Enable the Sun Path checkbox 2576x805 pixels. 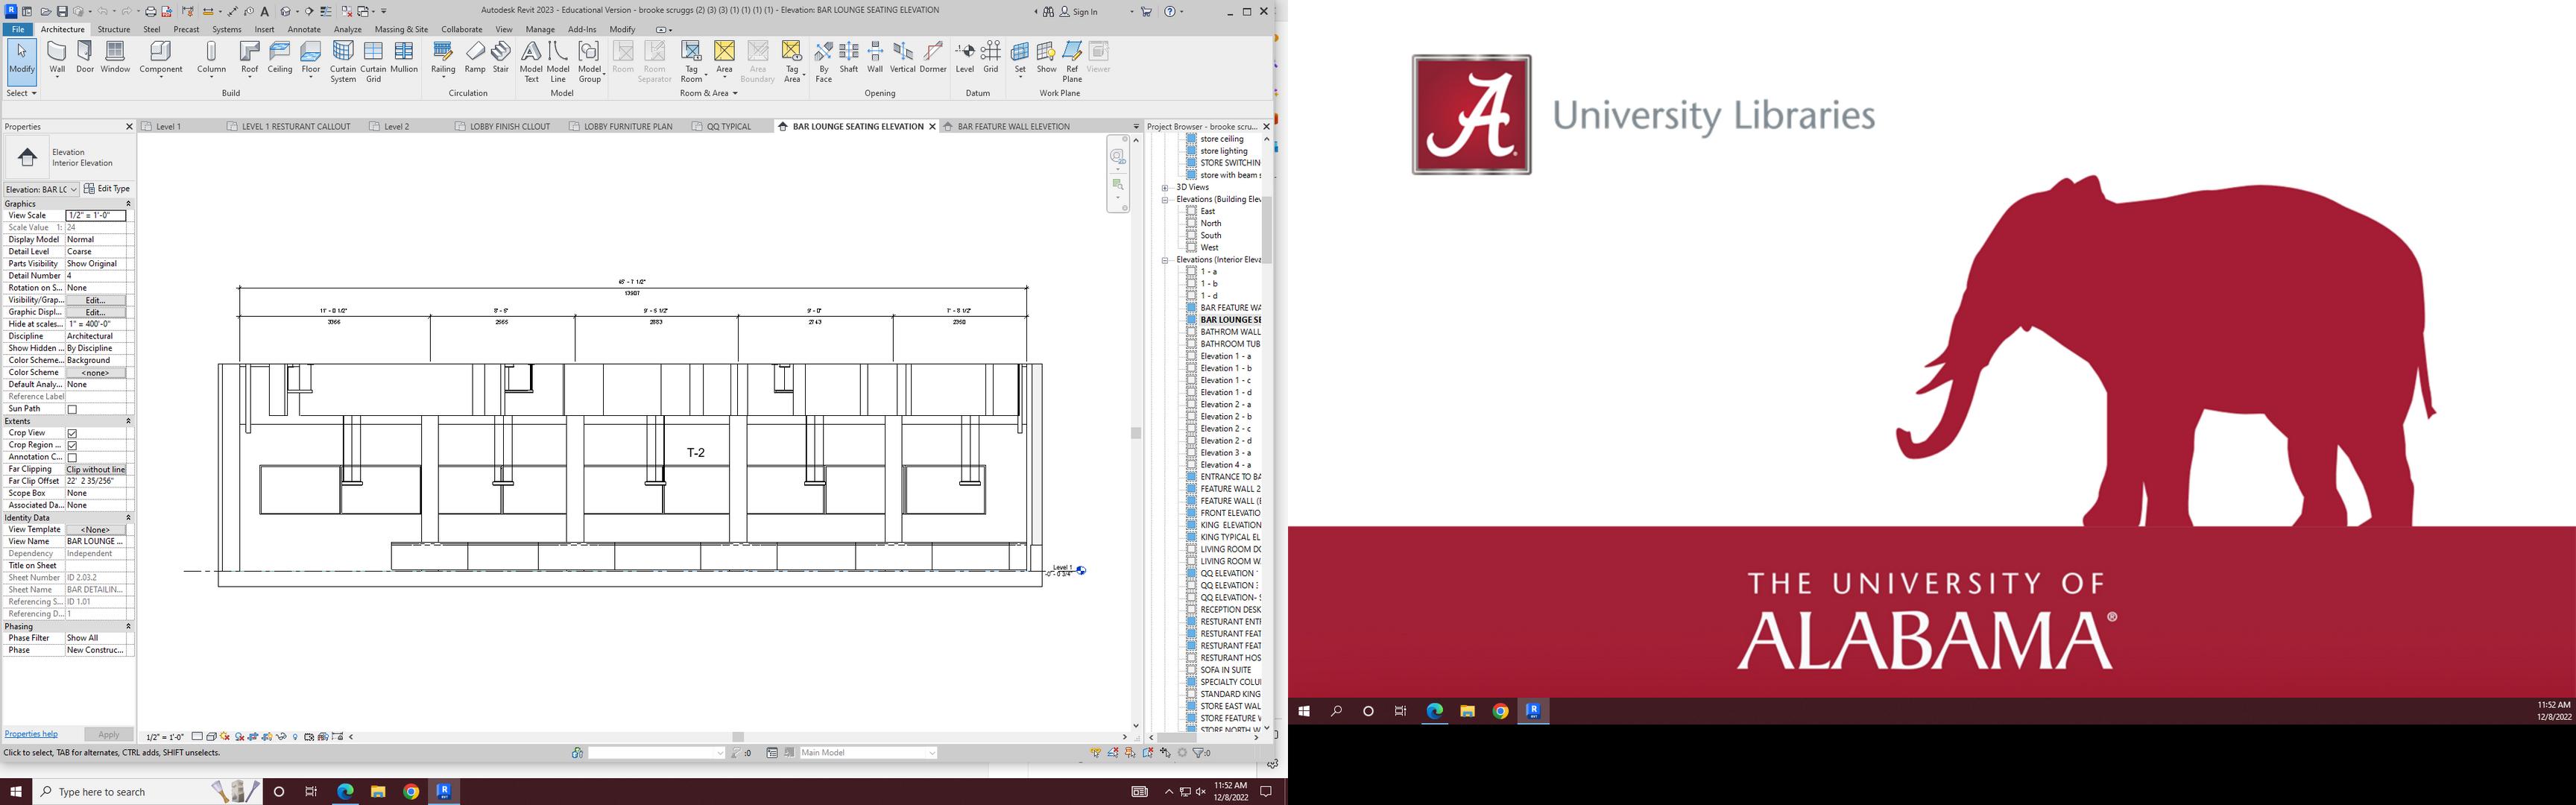click(x=72, y=409)
